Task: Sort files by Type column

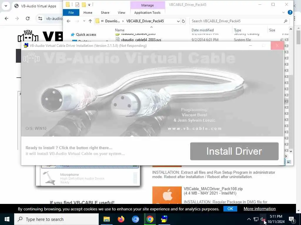Action: [x=238, y=30]
